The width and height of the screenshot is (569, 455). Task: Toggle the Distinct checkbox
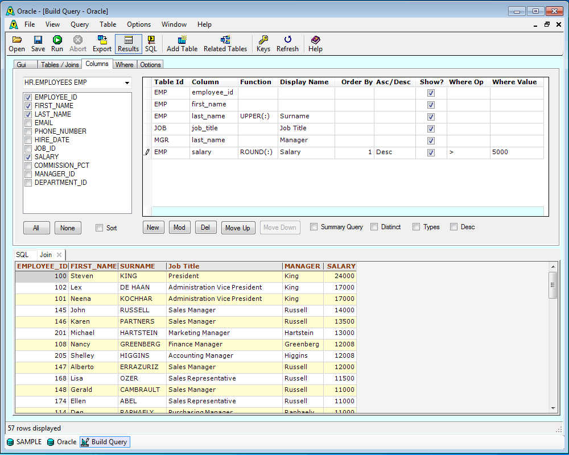374,227
